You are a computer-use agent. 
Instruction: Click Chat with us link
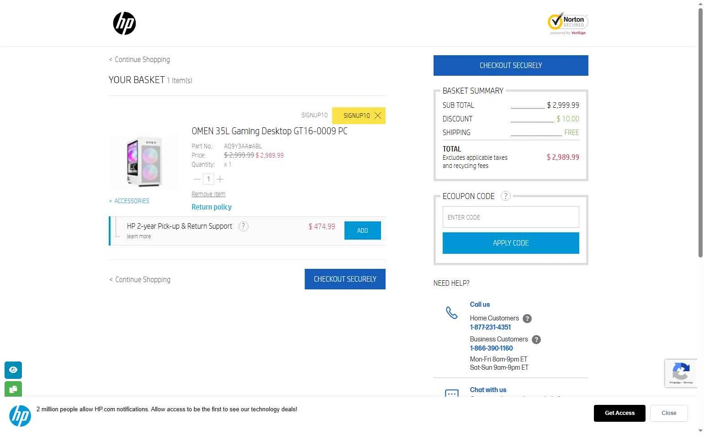(x=488, y=390)
